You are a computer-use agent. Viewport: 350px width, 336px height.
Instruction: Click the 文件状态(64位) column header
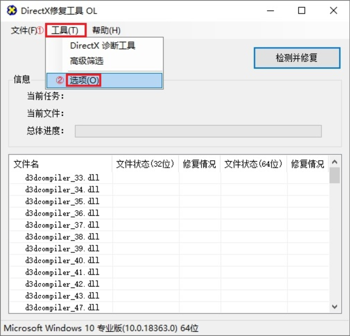(x=253, y=164)
